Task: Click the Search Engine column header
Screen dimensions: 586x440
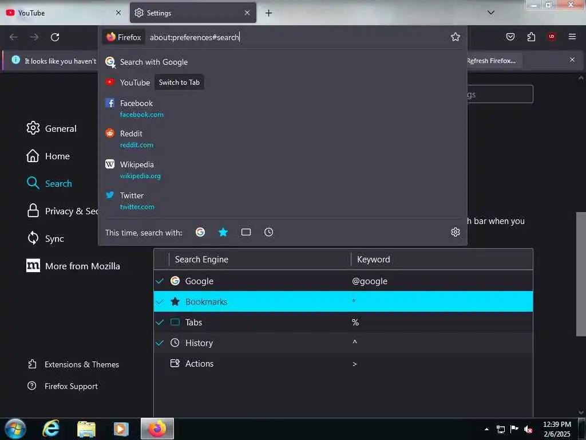Action: (260, 260)
